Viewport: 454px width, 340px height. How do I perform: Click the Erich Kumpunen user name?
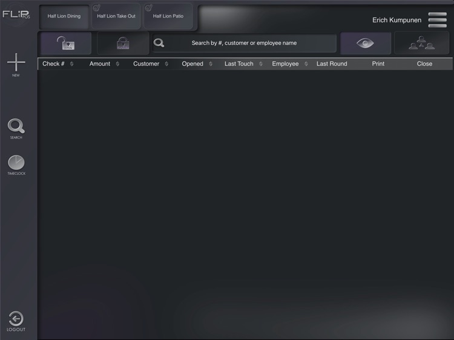pyautogui.click(x=396, y=20)
